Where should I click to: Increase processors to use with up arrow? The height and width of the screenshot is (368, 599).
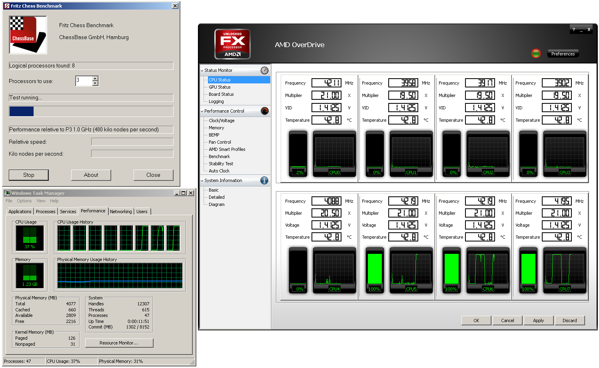click(x=95, y=79)
